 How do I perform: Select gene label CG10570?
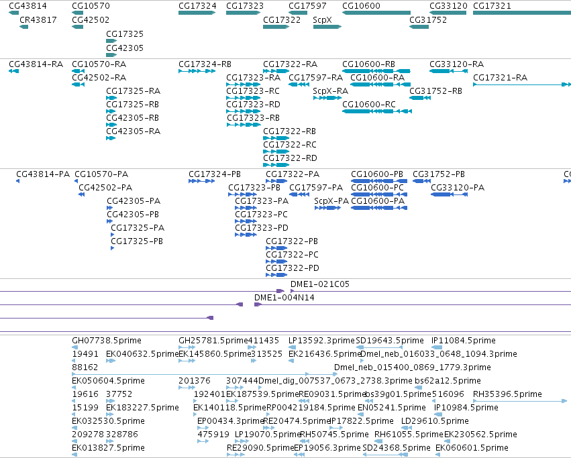(91, 6)
